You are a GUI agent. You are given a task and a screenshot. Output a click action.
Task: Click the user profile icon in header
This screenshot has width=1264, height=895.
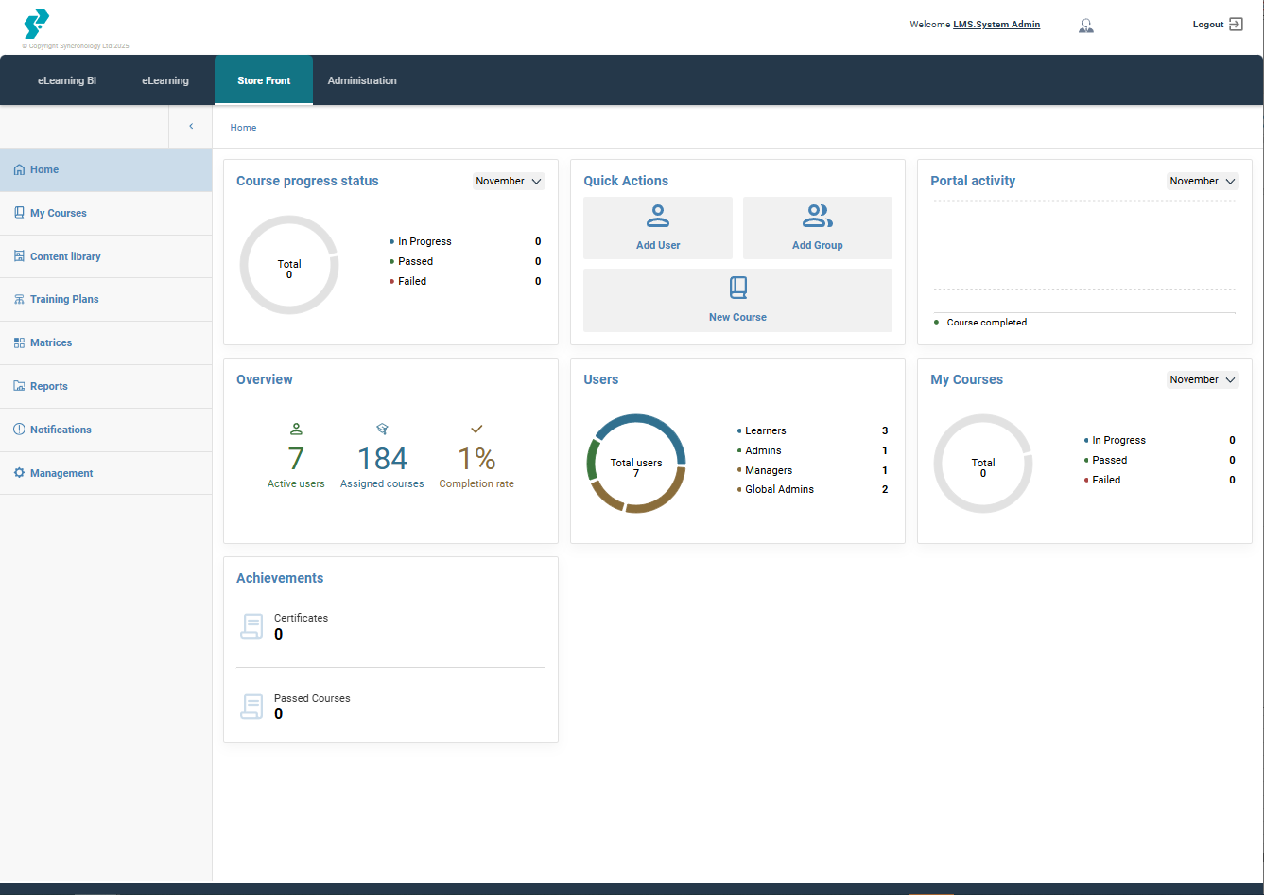[1086, 26]
